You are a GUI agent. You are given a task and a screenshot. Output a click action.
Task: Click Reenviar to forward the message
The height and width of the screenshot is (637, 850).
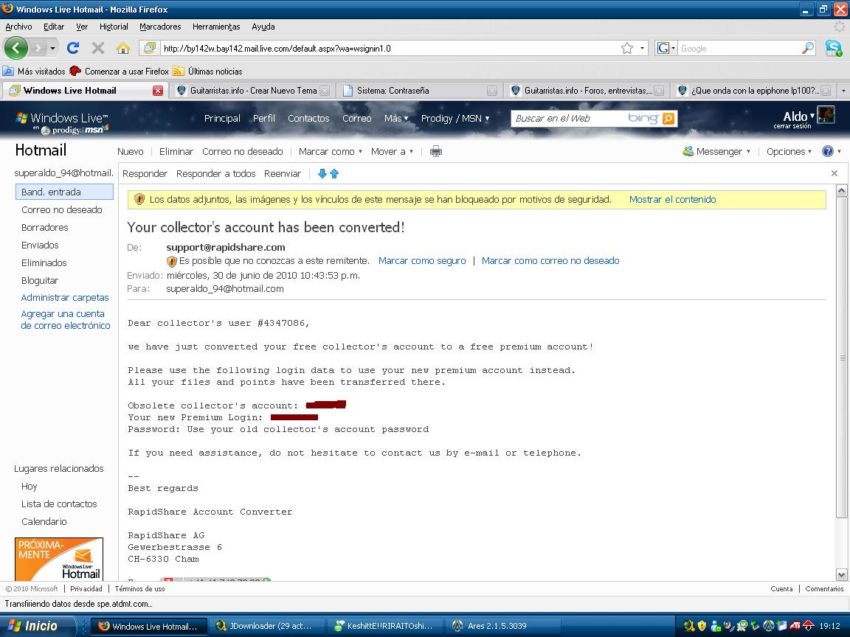pos(283,173)
